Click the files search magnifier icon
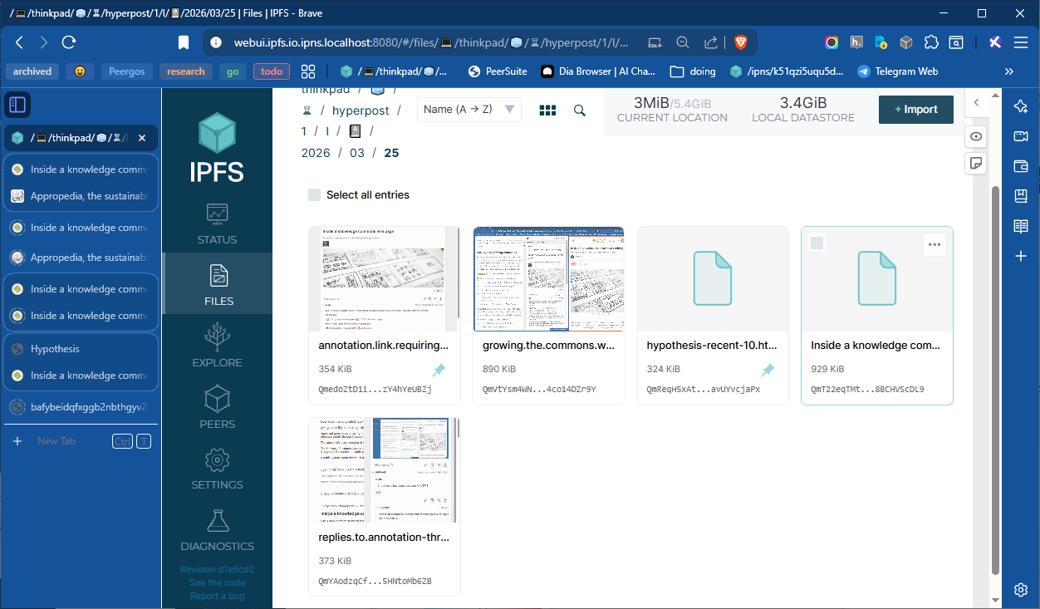The width and height of the screenshot is (1040, 609). pos(580,111)
